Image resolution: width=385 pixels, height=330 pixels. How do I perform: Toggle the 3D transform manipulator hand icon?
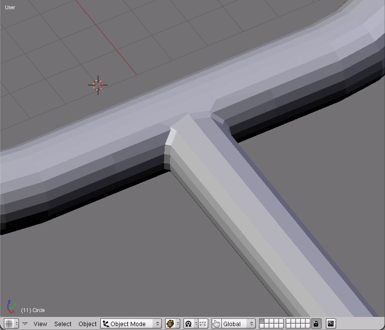216,324
